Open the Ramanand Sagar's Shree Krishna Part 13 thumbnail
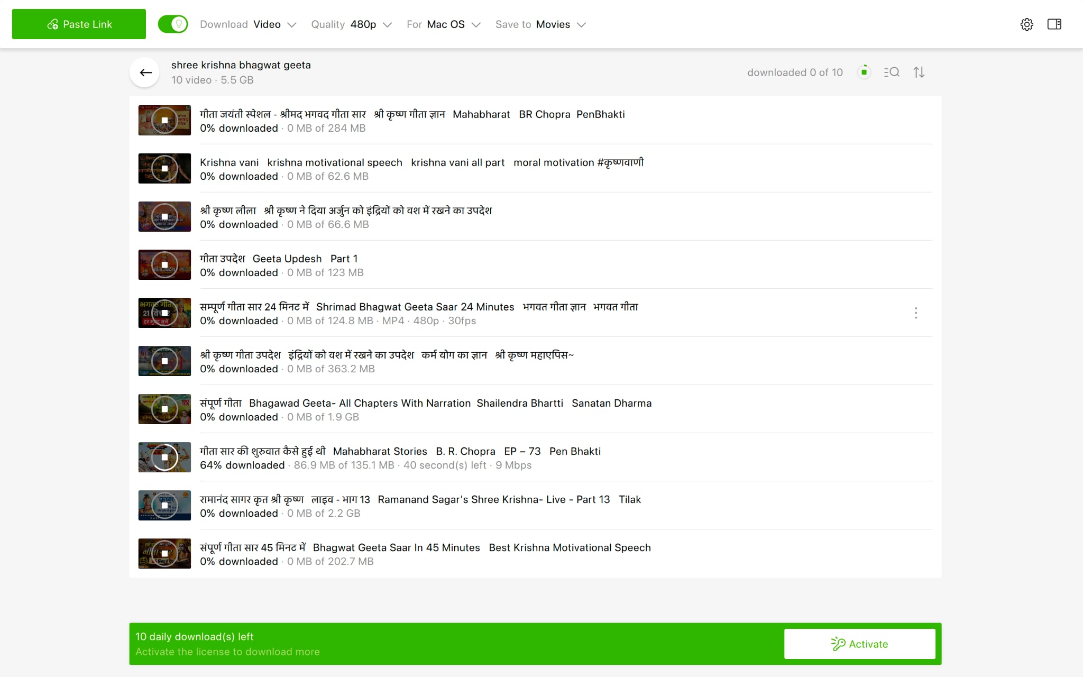The image size is (1083, 677). [164, 506]
